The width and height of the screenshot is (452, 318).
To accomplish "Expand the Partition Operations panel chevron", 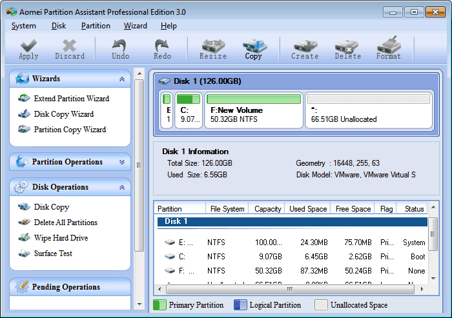I will [122, 162].
